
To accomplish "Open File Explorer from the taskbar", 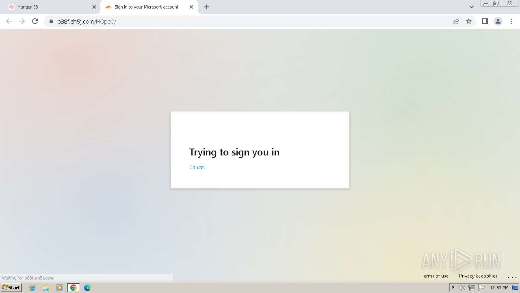I will 46,288.
